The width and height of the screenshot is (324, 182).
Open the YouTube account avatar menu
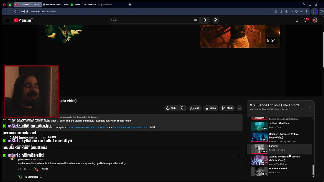point(315,20)
